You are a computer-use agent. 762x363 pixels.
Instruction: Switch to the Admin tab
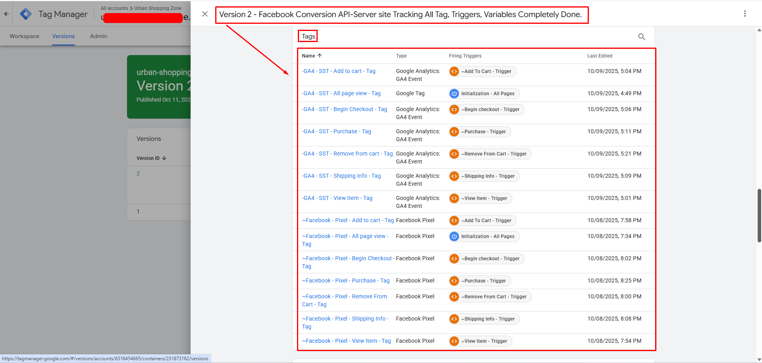98,36
